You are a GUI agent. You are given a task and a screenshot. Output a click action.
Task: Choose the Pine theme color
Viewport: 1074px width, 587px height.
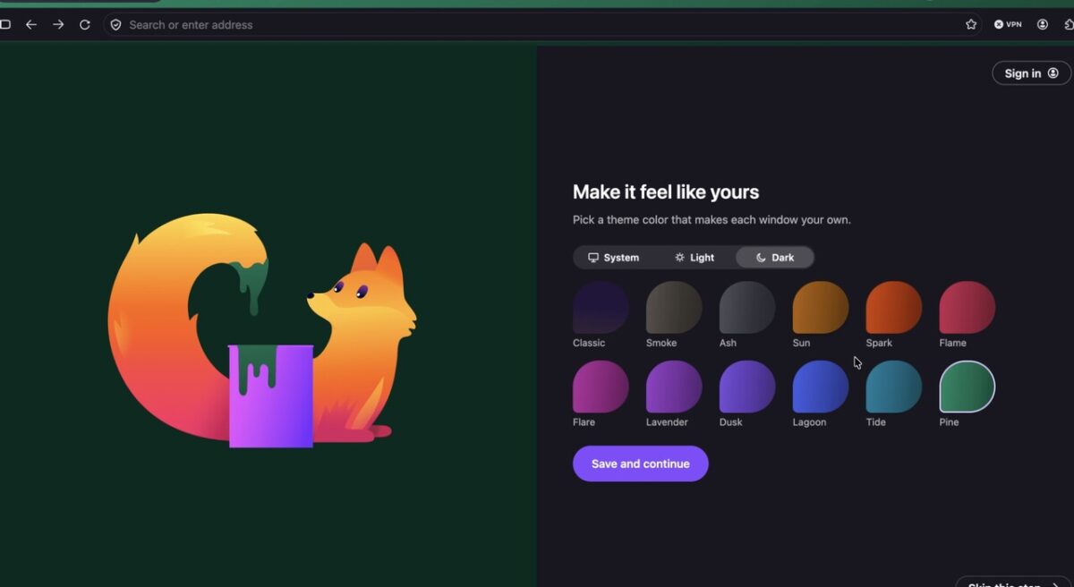967,387
